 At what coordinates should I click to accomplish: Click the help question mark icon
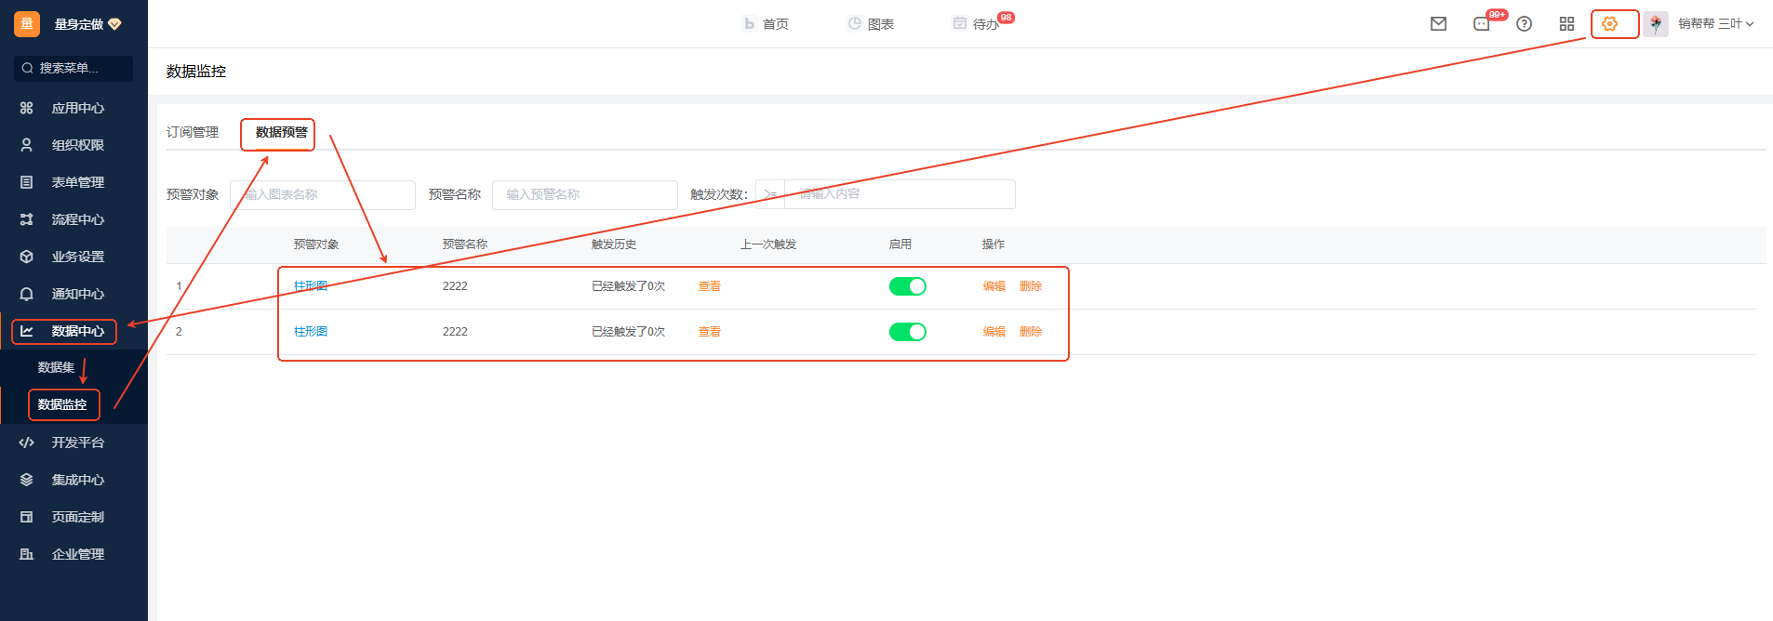1524,24
